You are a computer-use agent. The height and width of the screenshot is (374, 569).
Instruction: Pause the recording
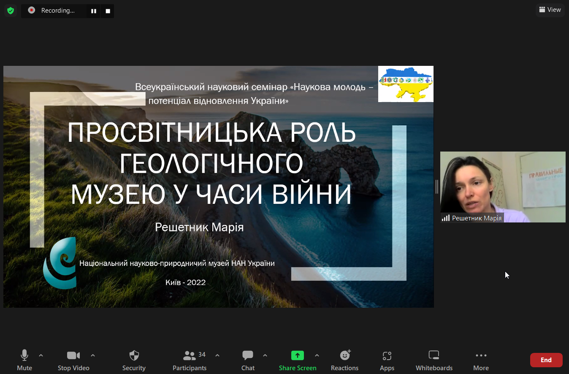pyautogui.click(x=94, y=11)
